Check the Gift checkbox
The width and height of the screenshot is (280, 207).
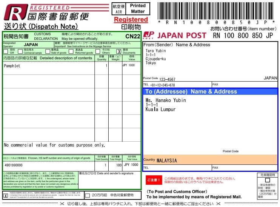6,51
